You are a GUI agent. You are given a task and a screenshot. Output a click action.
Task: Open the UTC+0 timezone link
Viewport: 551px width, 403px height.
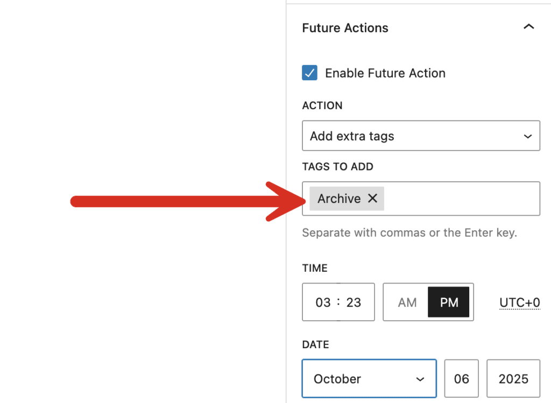point(519,302)
